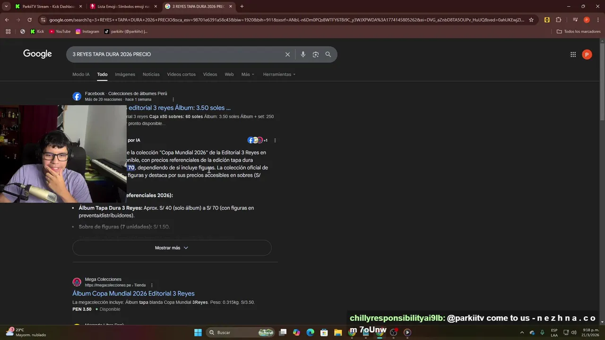Image resolution: width=605 pixels, height=340 pixels.
Task: Click the Chrome address bar URL
Action: click(286, 20)
